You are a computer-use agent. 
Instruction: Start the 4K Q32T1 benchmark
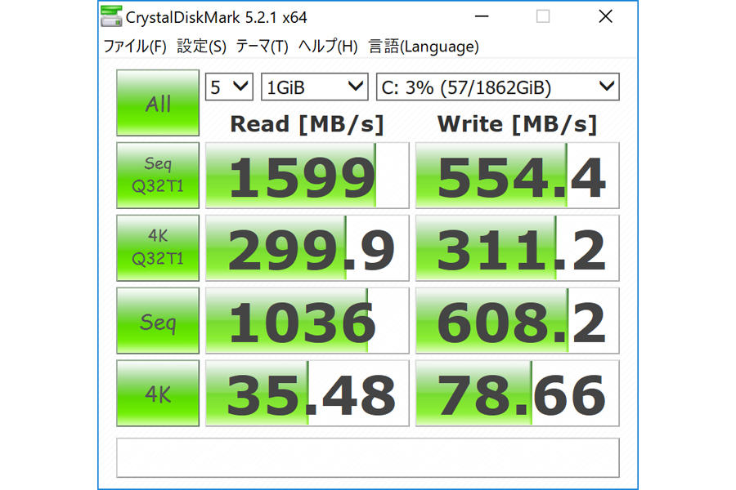tap(158, 248)
